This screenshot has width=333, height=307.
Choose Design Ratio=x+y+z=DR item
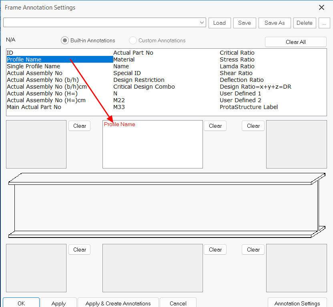(255, 87)
